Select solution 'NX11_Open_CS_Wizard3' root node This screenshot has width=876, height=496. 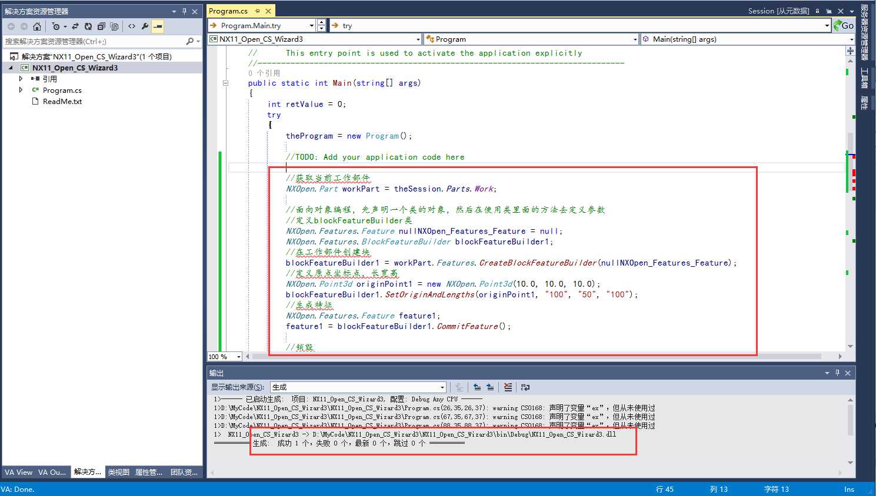(96, 56)
